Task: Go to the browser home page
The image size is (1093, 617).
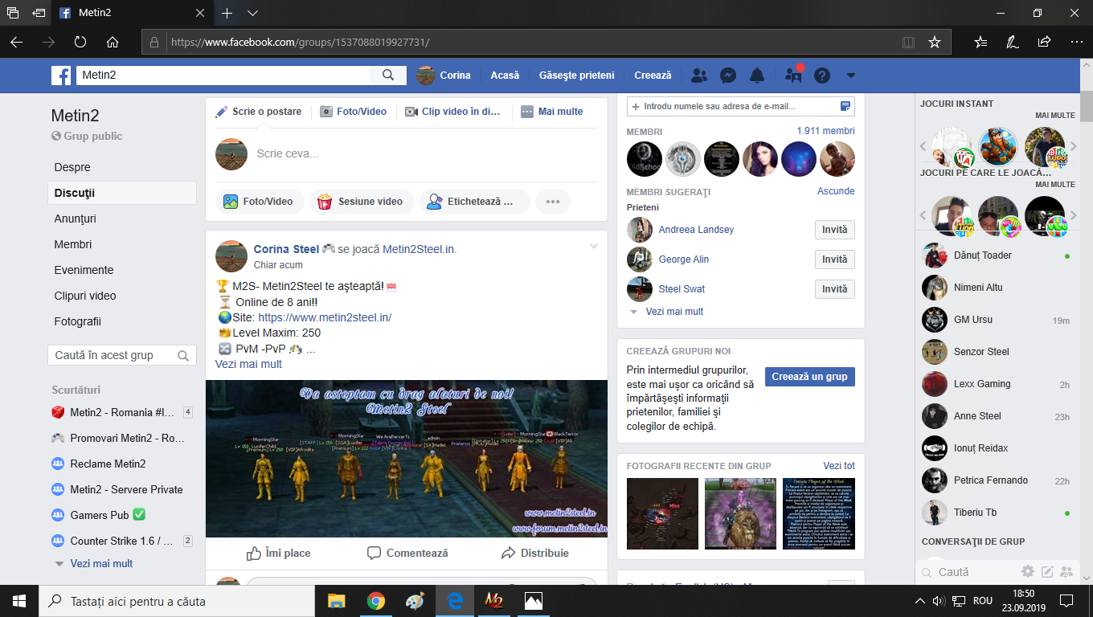Action: pos(113,42)
